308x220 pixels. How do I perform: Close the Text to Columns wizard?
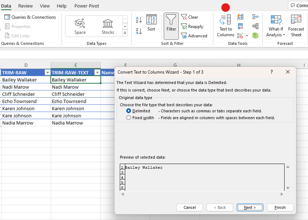(288, 72)
